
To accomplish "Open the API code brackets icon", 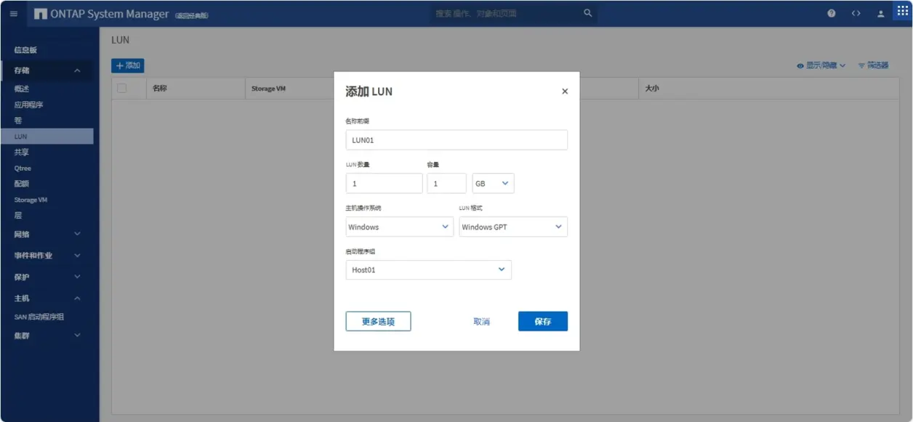I will (856, 14).
